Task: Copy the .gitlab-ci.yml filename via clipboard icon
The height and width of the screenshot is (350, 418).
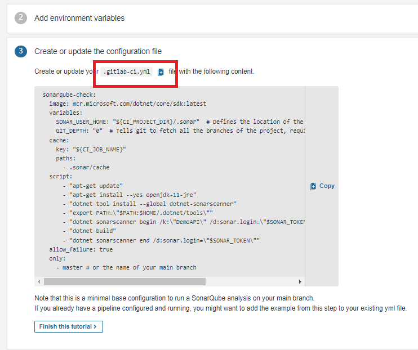Action: (161, 72)
